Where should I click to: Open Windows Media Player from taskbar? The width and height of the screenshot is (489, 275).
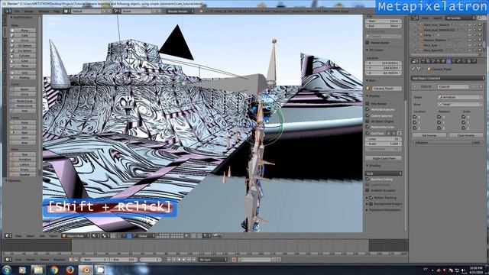pyautogui.click(x=22, y=270)
